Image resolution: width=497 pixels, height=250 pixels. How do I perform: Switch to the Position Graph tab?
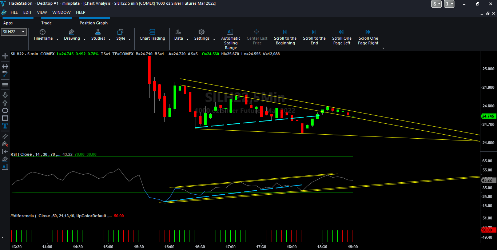point(94,23)
